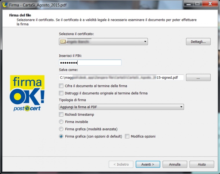This screenshot has width=220, height=174.
Task: Open the Dettagli certificate details
Action: coord(198,41)
